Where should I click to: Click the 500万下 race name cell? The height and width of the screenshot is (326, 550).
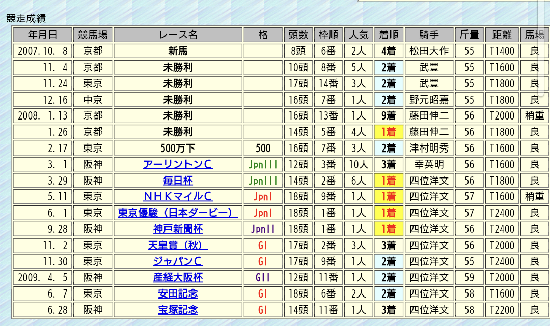point(178,149)
